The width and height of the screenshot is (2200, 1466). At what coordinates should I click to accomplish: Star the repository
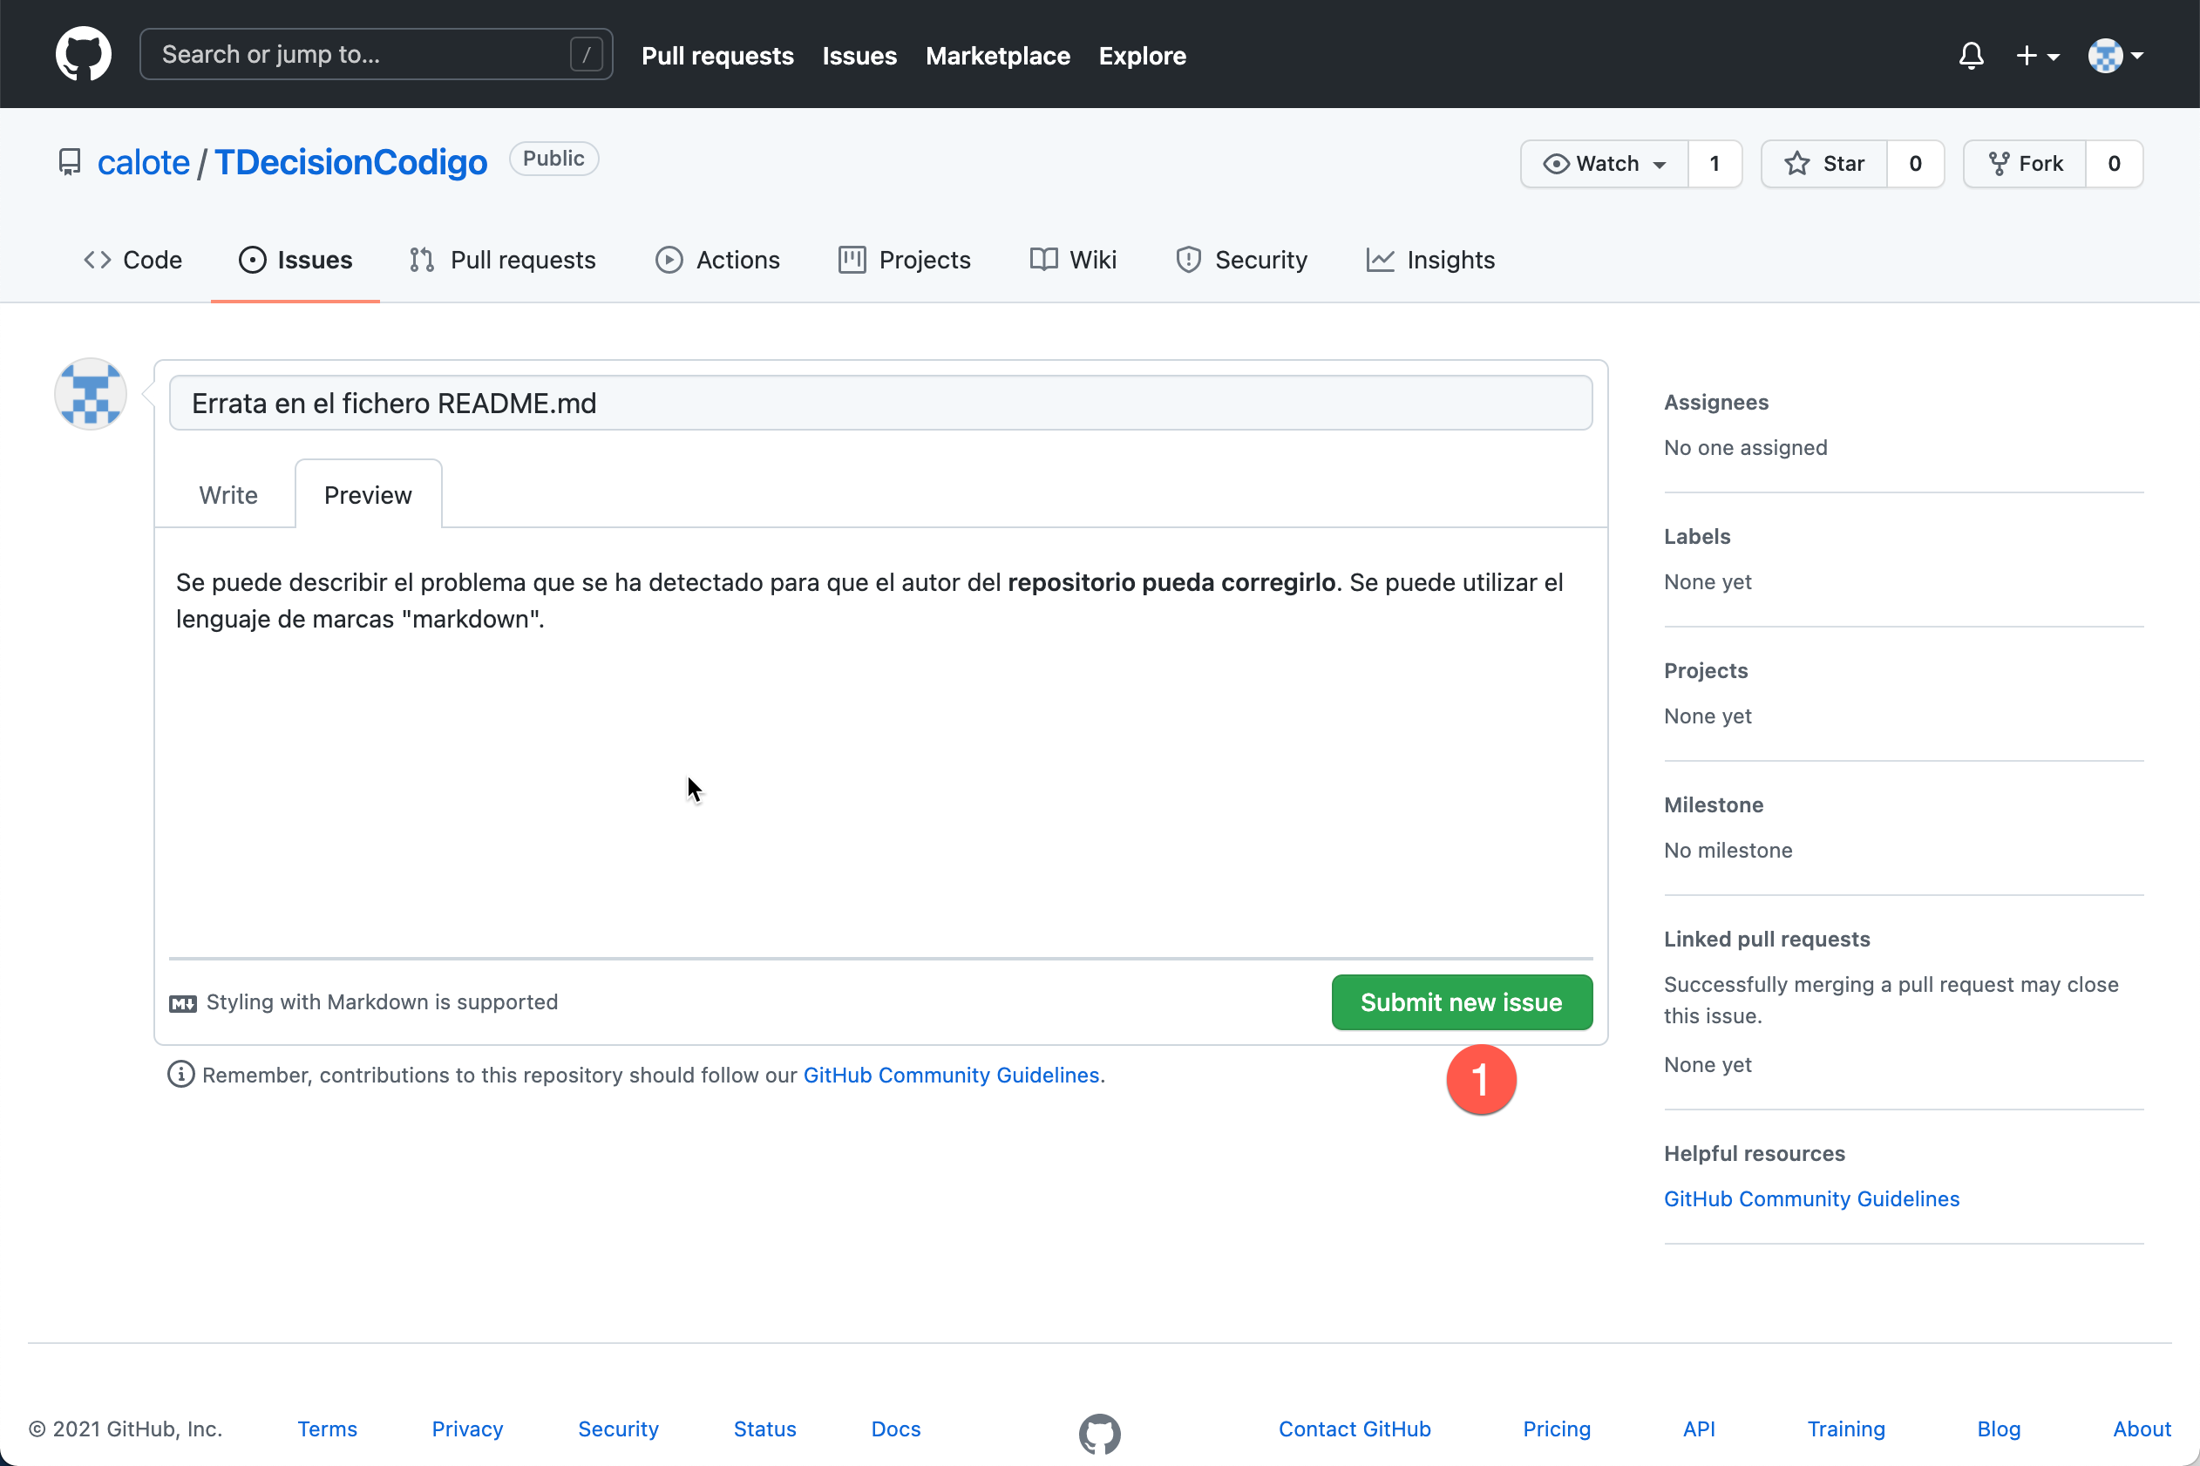[x=1824, y=164]
